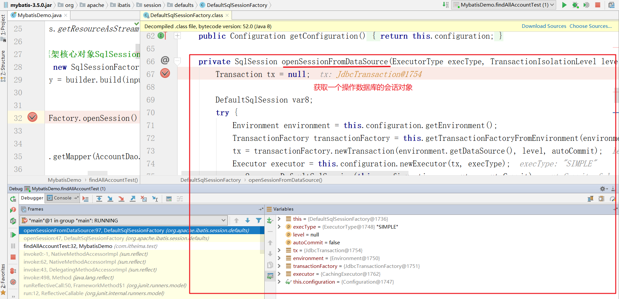This screenshot has height=299, width=619.
Task: Rerun the debug session in Debug panel
Action: click(13, 199)
